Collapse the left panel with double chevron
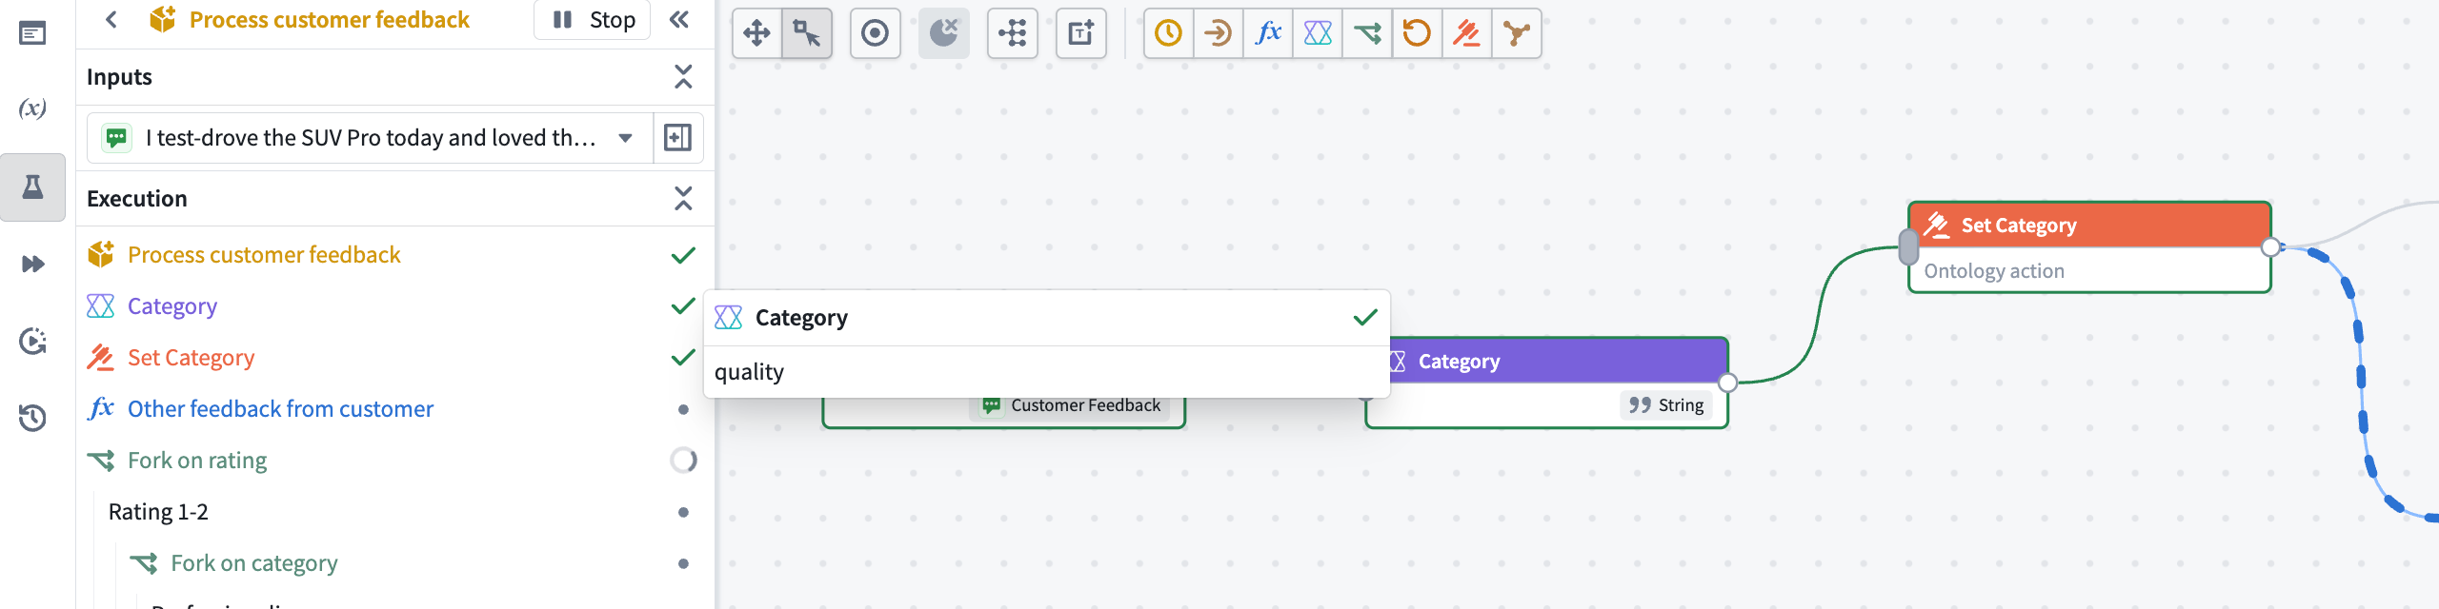The image size is (2439, 609). (x=679, y=19)
